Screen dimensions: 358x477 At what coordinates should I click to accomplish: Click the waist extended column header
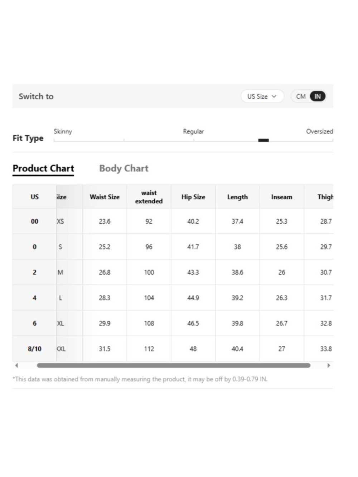149,197
